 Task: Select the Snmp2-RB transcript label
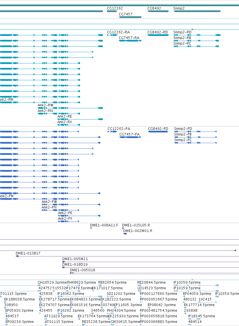[x=182, y=38]
